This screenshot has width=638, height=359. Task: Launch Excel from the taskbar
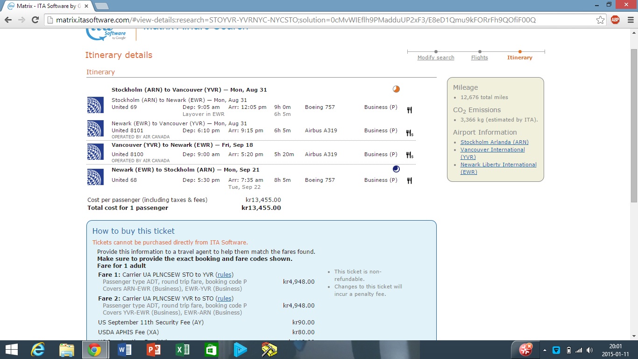tap(182, 349)
